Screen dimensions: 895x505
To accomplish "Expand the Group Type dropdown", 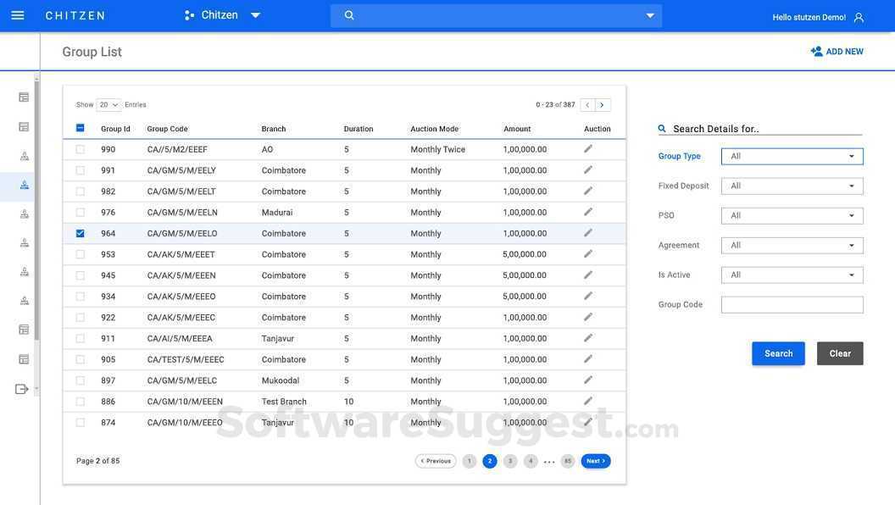I will click(x=792, y=157).
